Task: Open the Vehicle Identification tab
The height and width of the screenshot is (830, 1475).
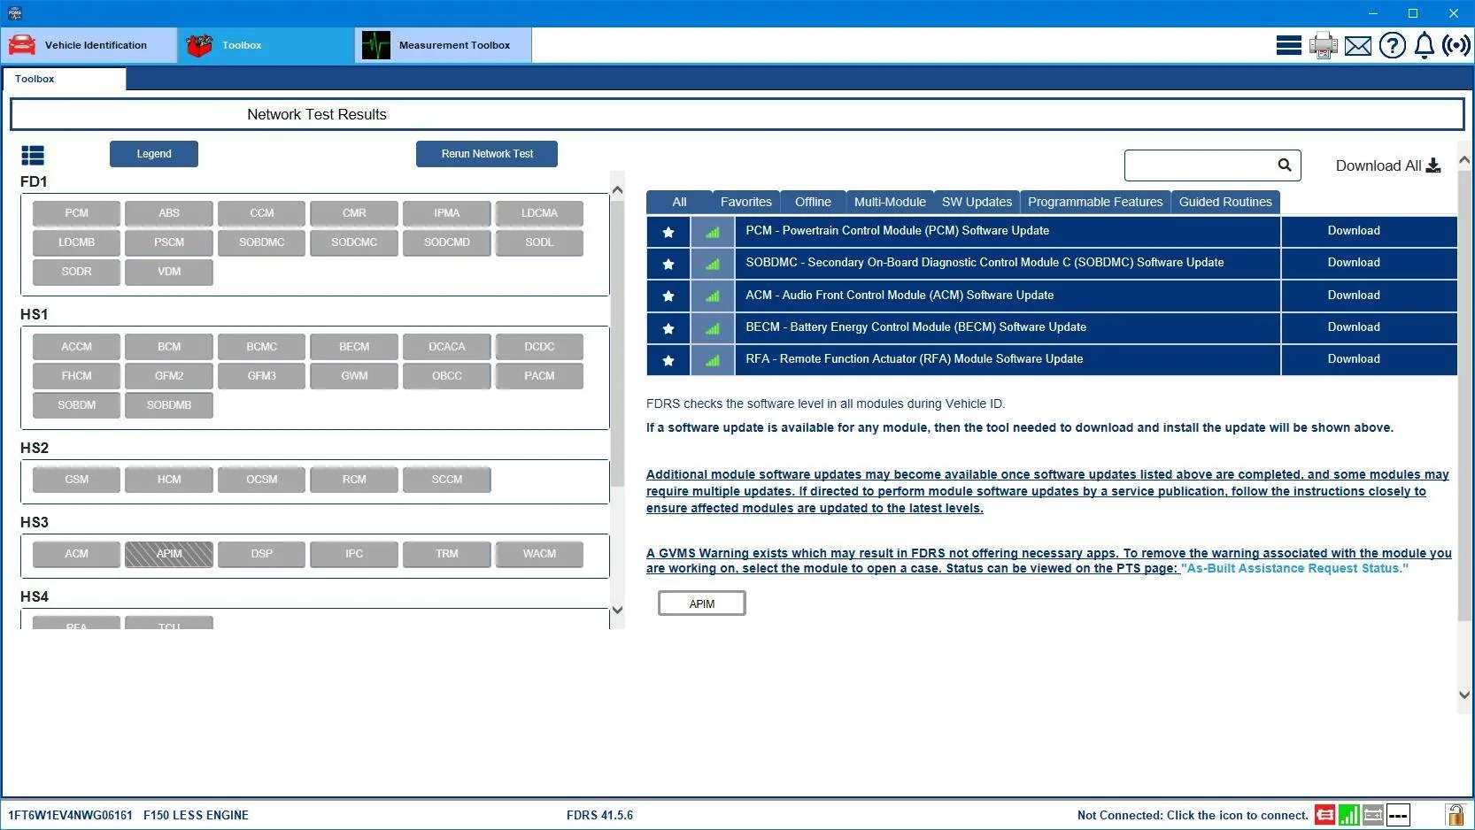Action: tap(96, 45)
